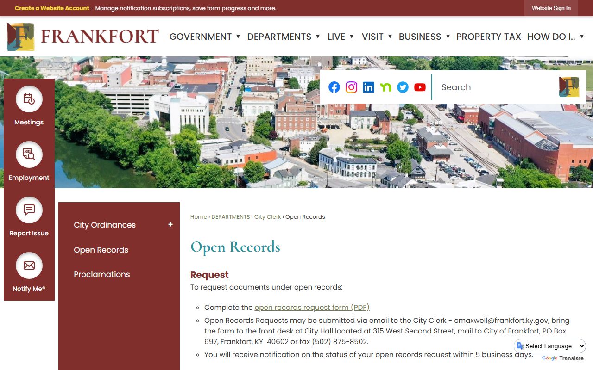Click the Request section heading
The image size is (593, 370).
[209, 275]
